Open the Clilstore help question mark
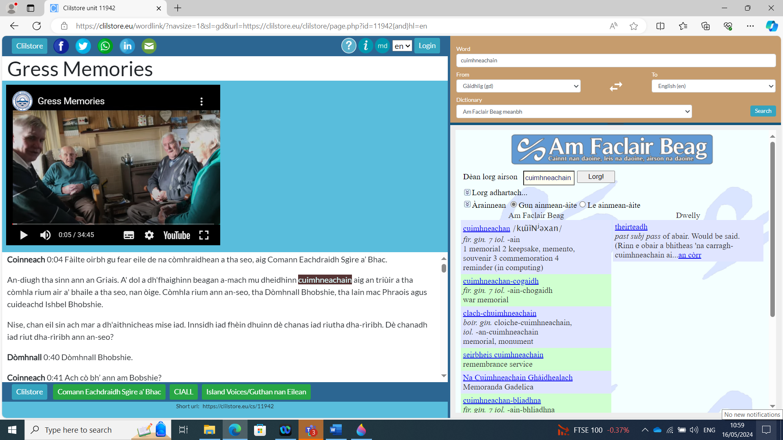783x440 pixels. [x=349, y=46]
